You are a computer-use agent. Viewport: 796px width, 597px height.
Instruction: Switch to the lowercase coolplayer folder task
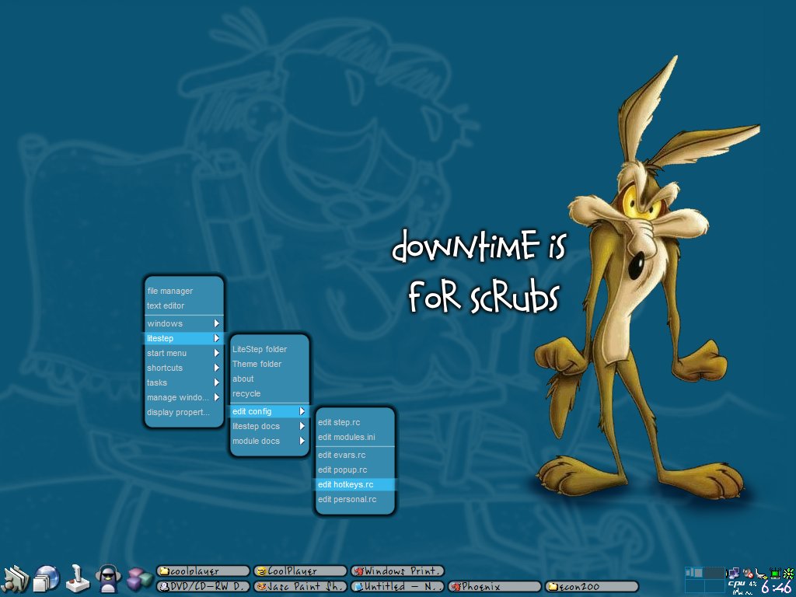pyautogui.click(x=203, y=571)
